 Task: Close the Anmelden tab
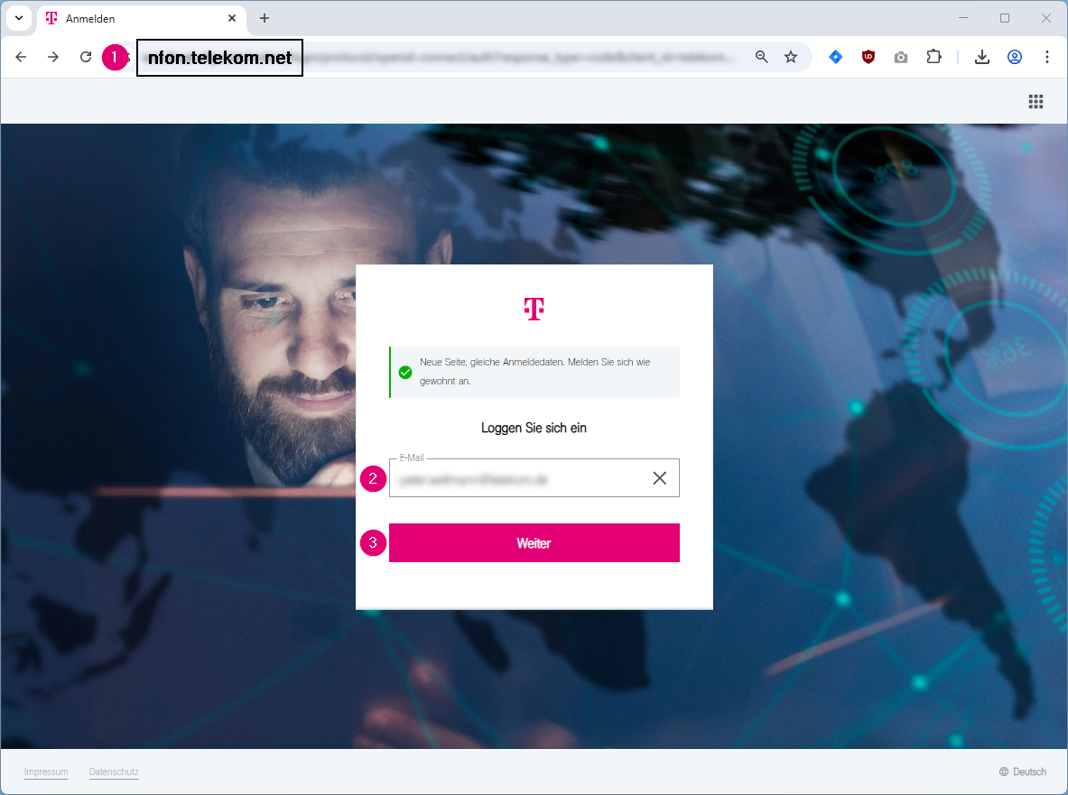[232, 18]
